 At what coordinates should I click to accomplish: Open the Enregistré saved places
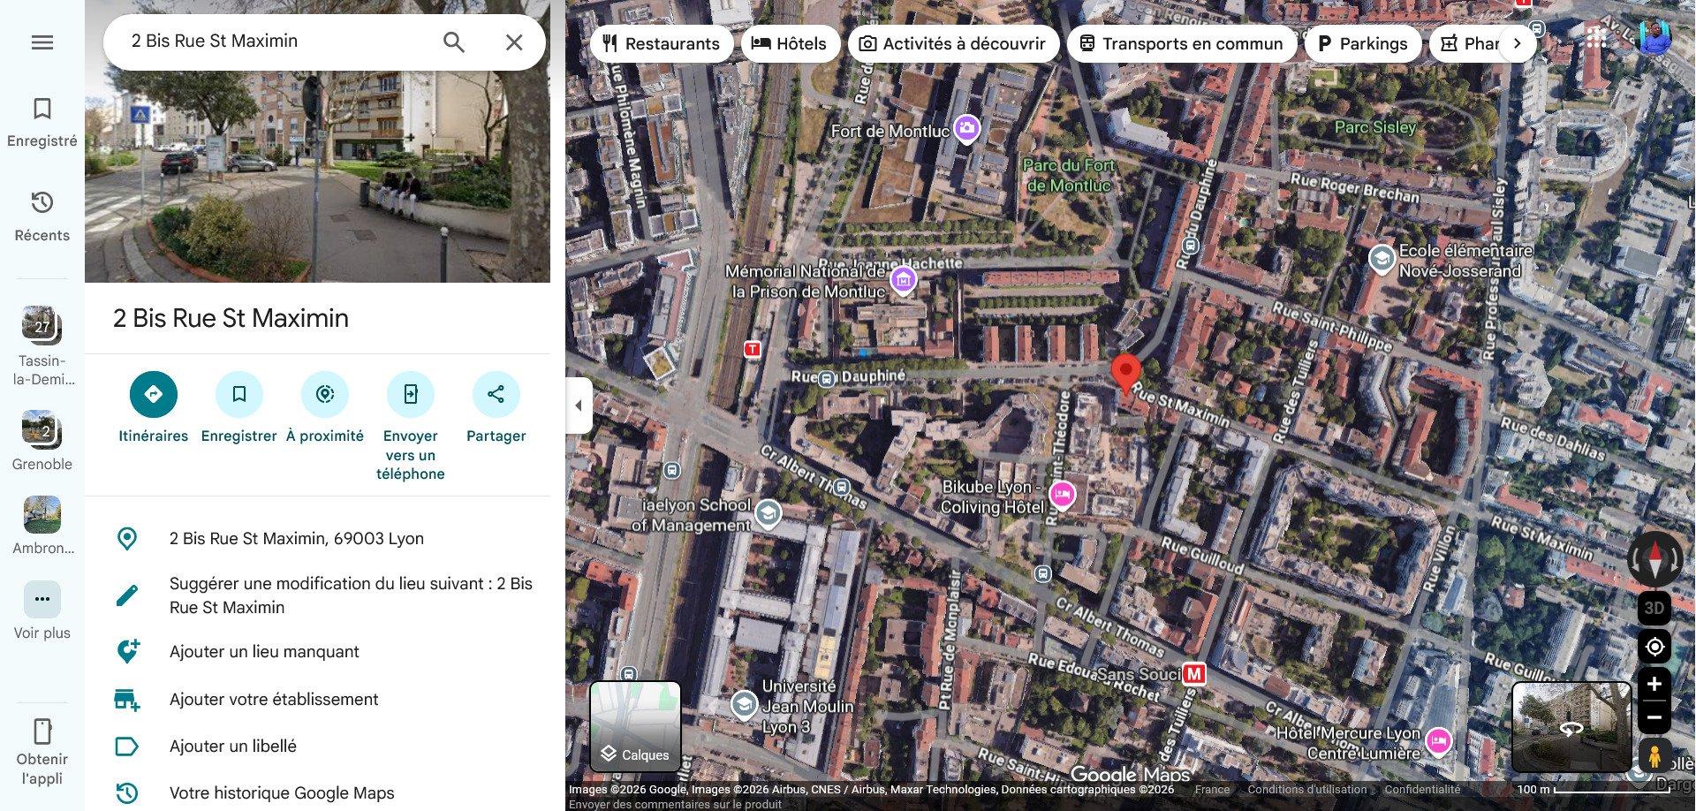pos(42,121)
